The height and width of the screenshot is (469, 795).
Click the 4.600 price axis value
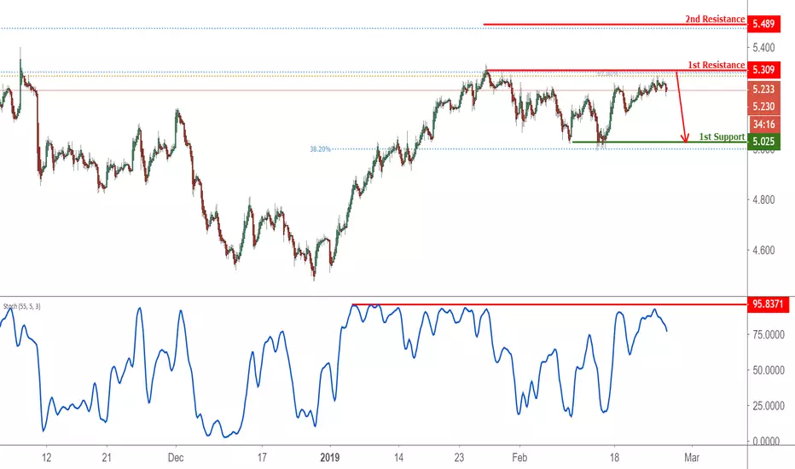tap(763, 251)
